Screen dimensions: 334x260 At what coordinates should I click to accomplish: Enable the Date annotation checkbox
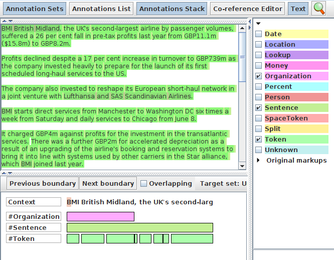(259, 34)
